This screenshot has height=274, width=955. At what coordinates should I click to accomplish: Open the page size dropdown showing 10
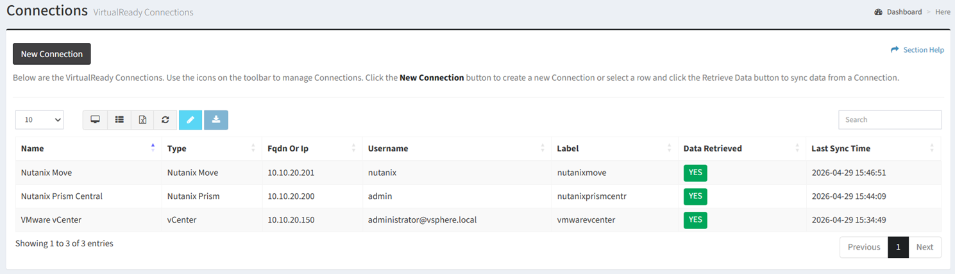click(39, 119)
